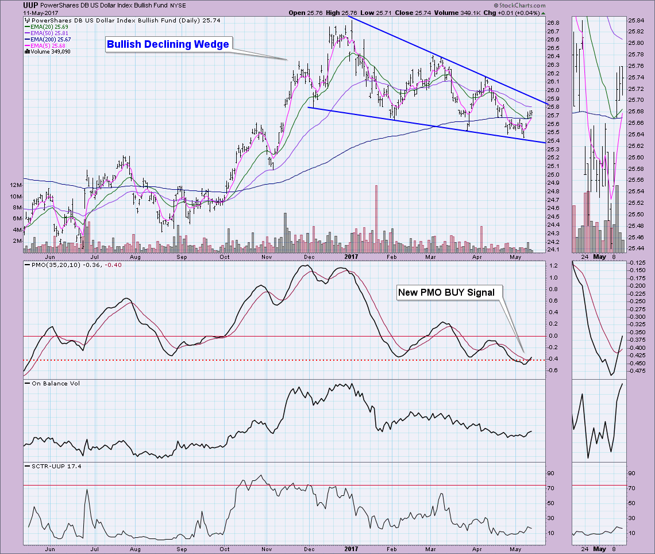Click the Chg +0.01 (+0.04%) value
This screenshot has height=554, width=655.
[x=512, y=13]
